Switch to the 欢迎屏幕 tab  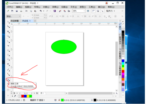(15, 21)
